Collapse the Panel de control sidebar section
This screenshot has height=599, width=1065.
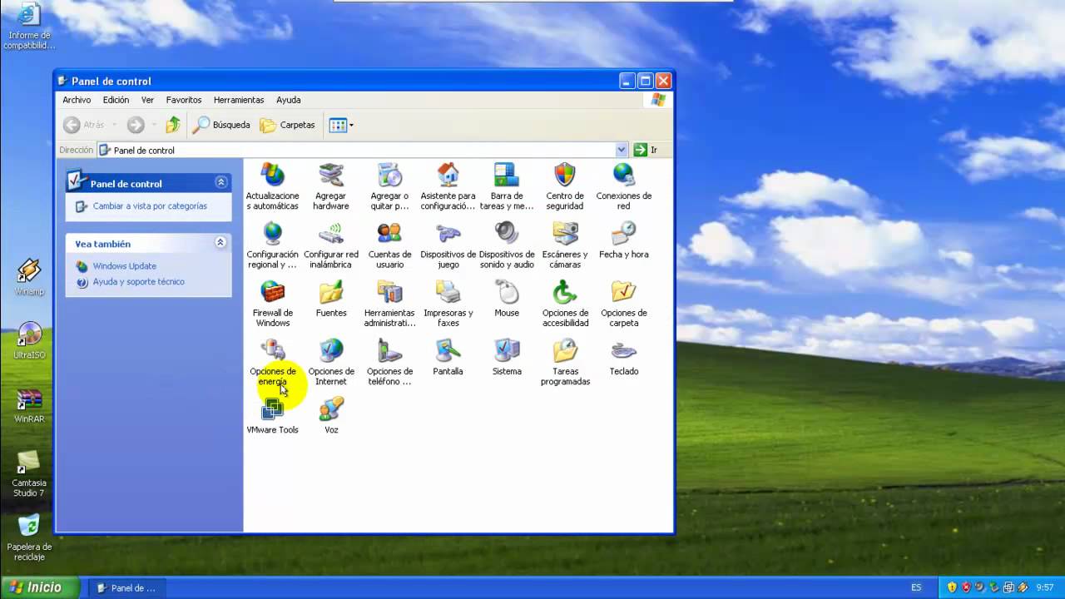[x=220, y=181]
